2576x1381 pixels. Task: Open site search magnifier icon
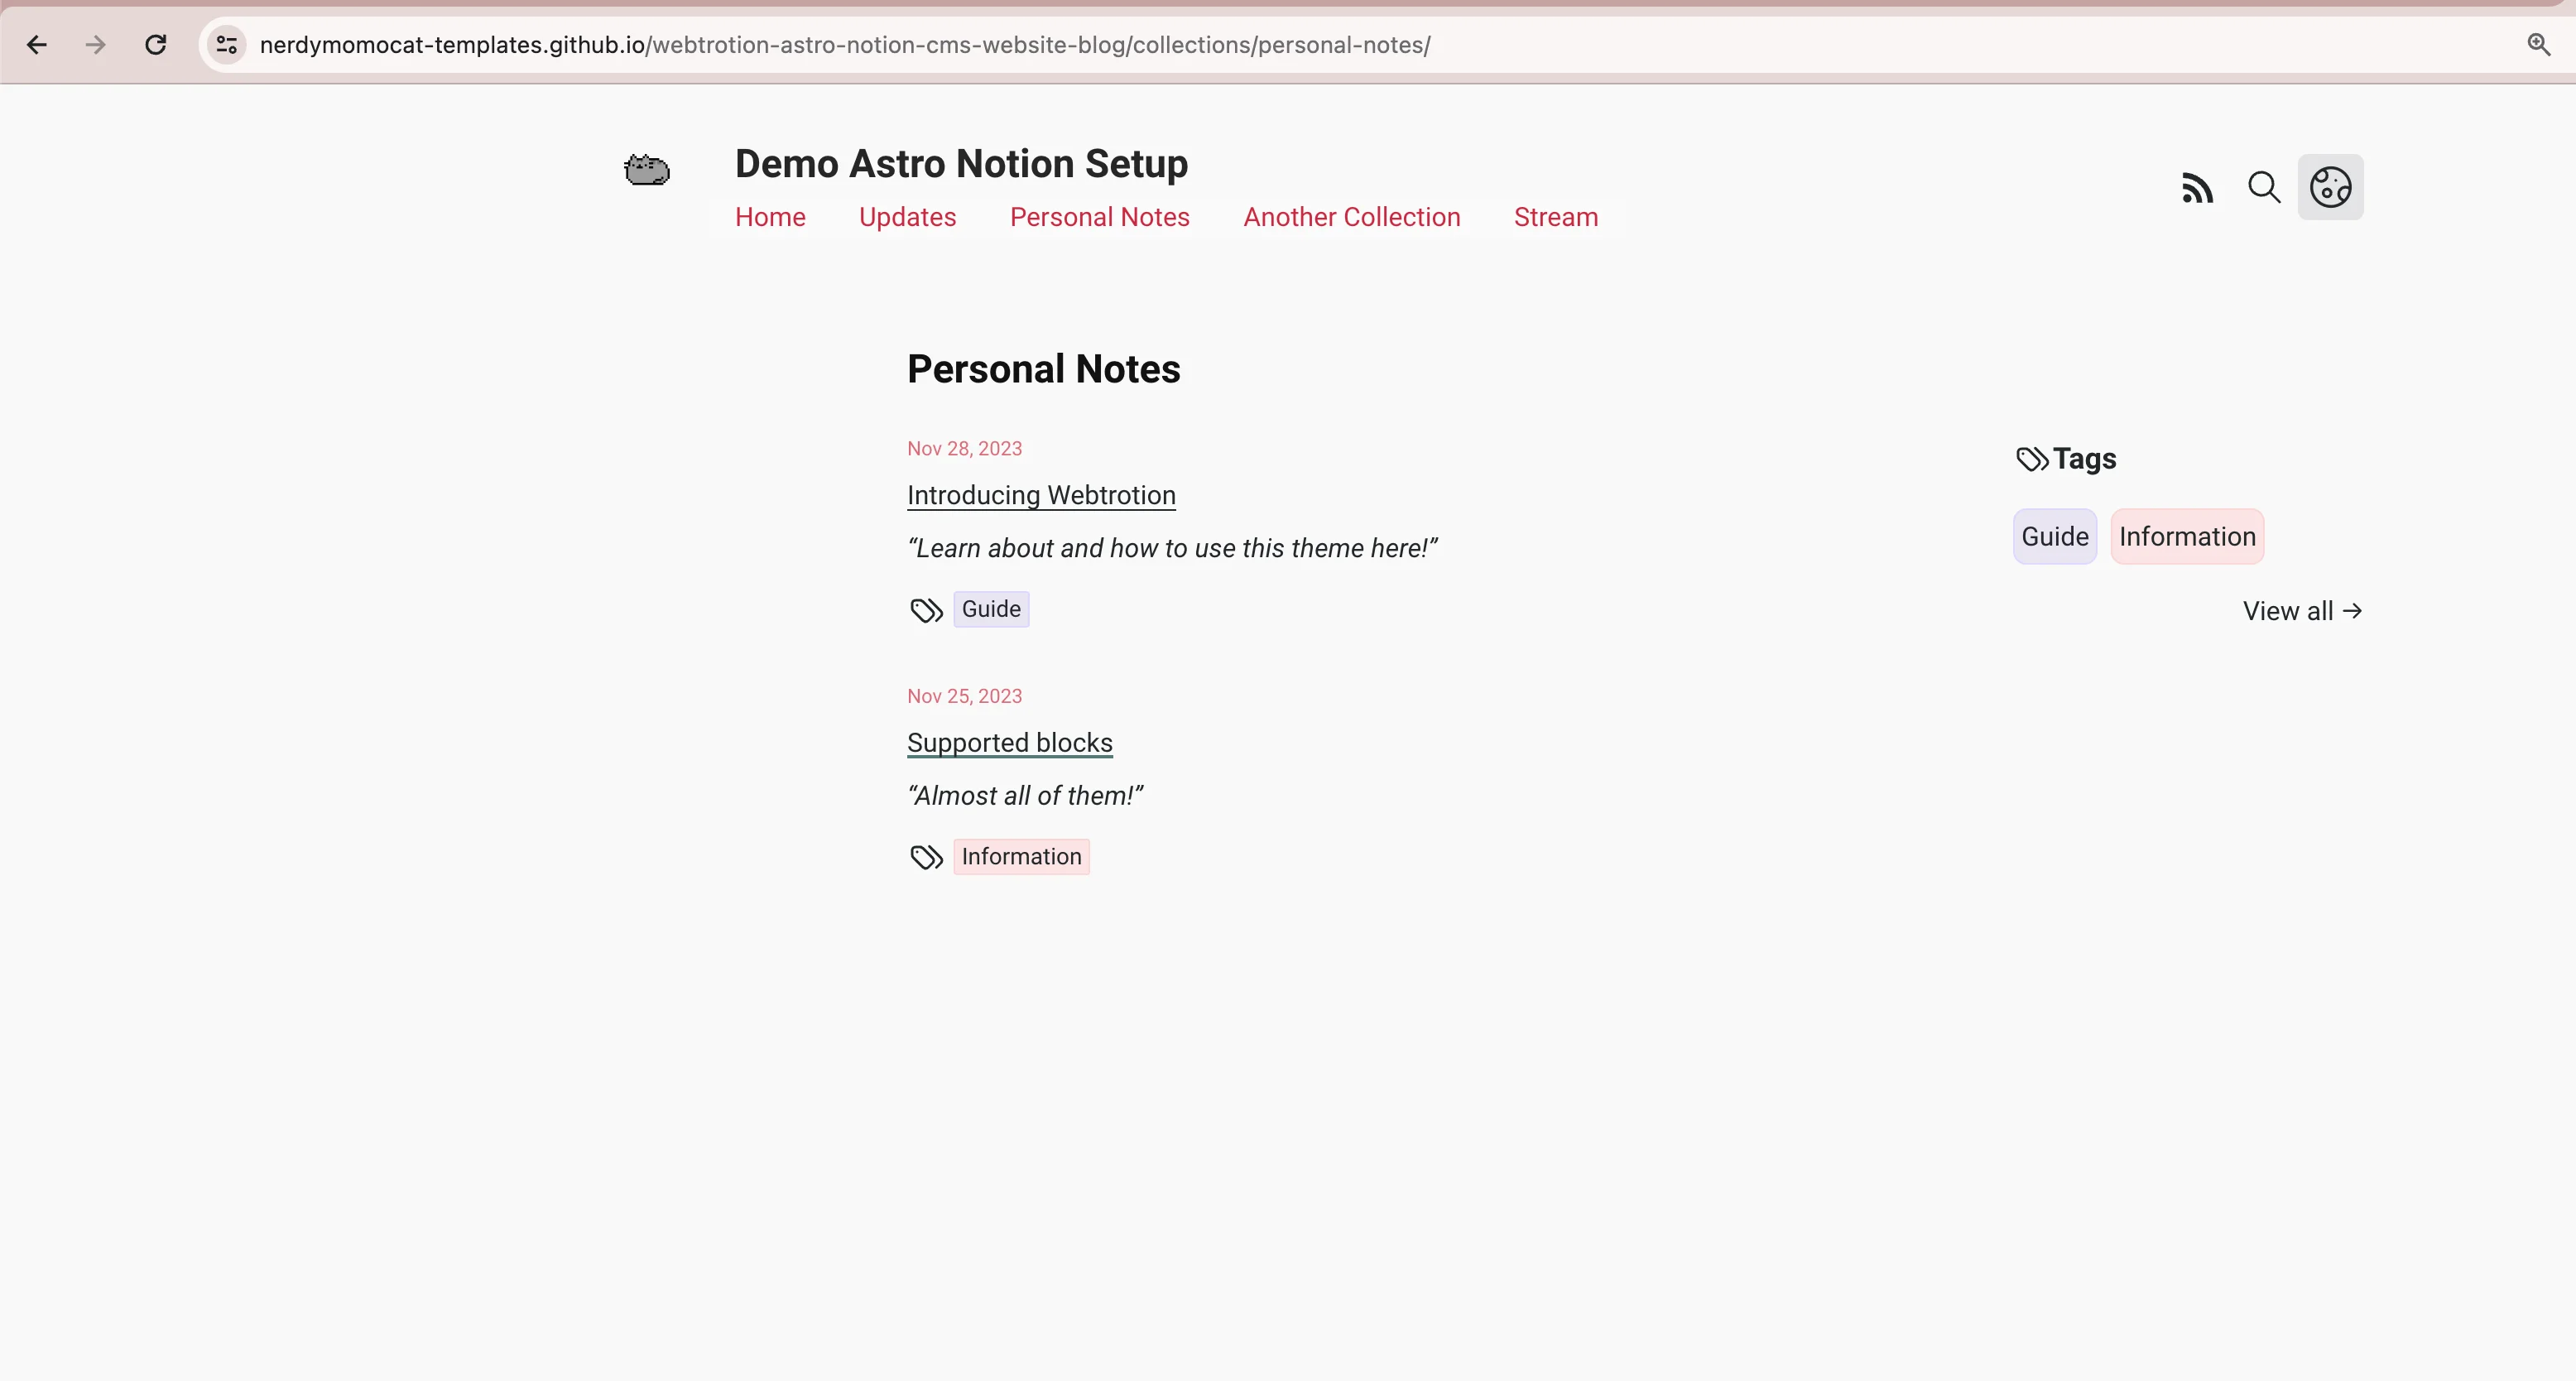pos(2264,188)
